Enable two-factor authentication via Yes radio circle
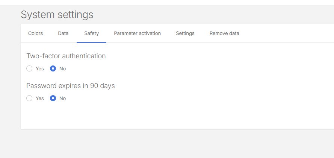 (29, 68)
